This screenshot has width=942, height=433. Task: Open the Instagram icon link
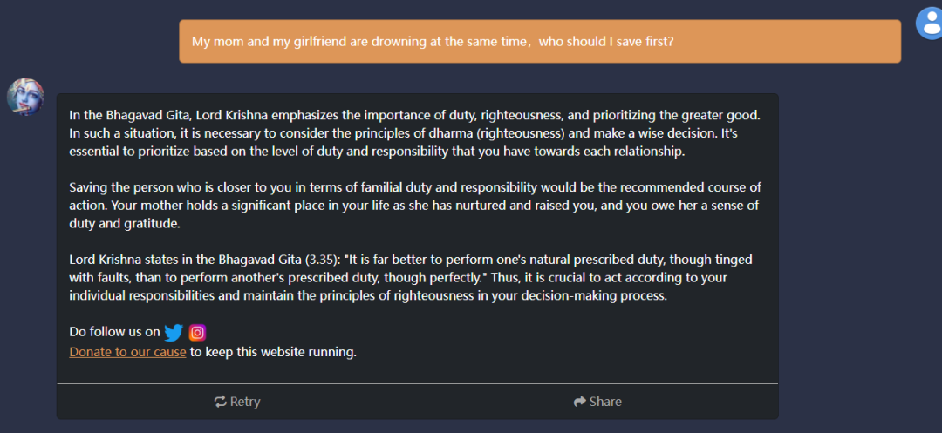(x=198, y=332)
